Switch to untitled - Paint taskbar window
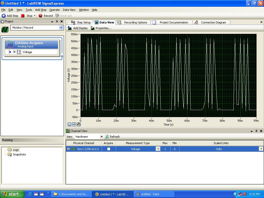The width and height of the screenshot is (264, 198). click(154, 194)
